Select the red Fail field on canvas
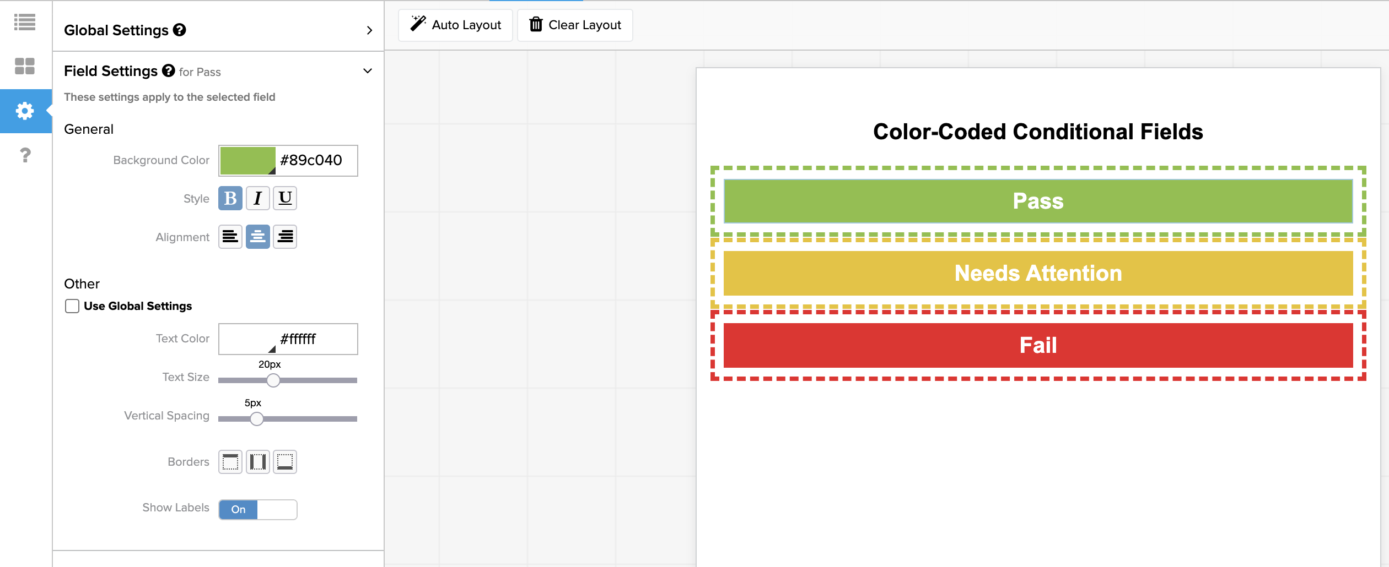This screenshot has width=1389, height=567. pyautogui.click(x=1038, y=345)
